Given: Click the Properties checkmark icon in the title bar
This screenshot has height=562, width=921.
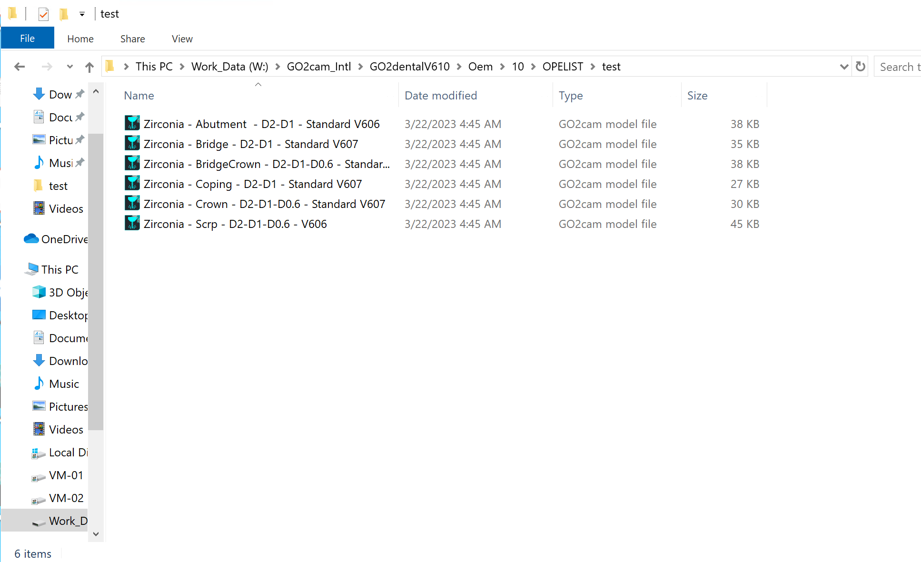Looking at the screenshot, I should [43, 14].
